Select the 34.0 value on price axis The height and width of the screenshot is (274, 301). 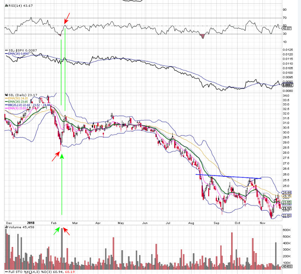pos(286,96)
